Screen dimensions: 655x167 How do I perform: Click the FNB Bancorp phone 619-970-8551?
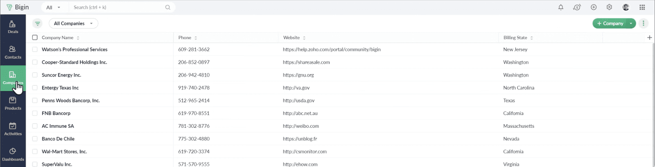coord(194,113)
